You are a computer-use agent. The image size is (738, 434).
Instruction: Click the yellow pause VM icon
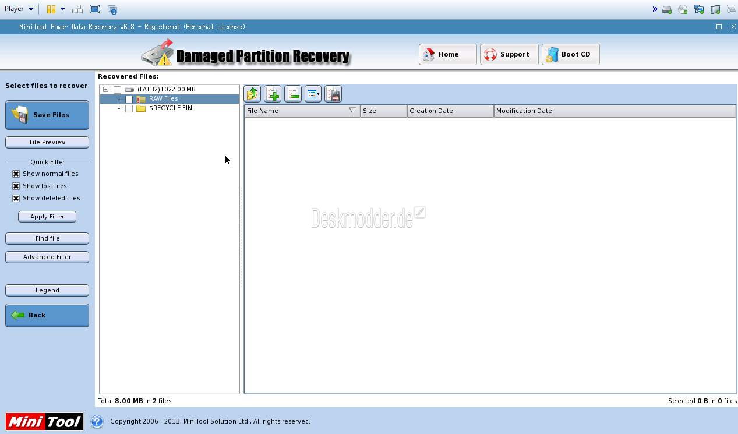(51, 9)
